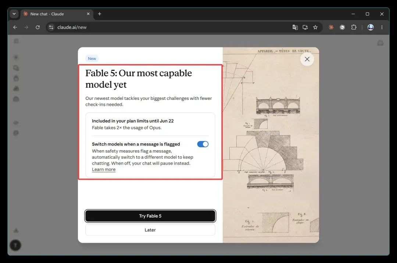Click the Try Fable 5 button
Viewport: 397px width, 263px height.
click(150, 216)
